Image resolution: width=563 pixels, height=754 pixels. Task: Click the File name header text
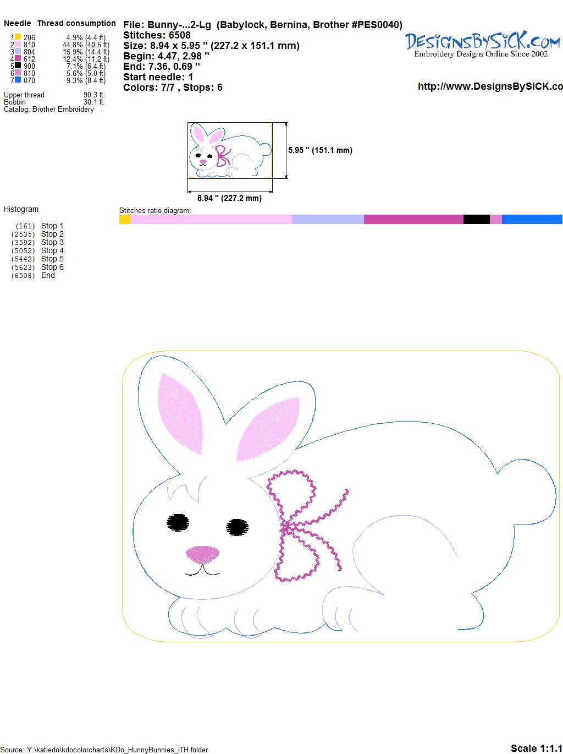(x=262, y=25)
